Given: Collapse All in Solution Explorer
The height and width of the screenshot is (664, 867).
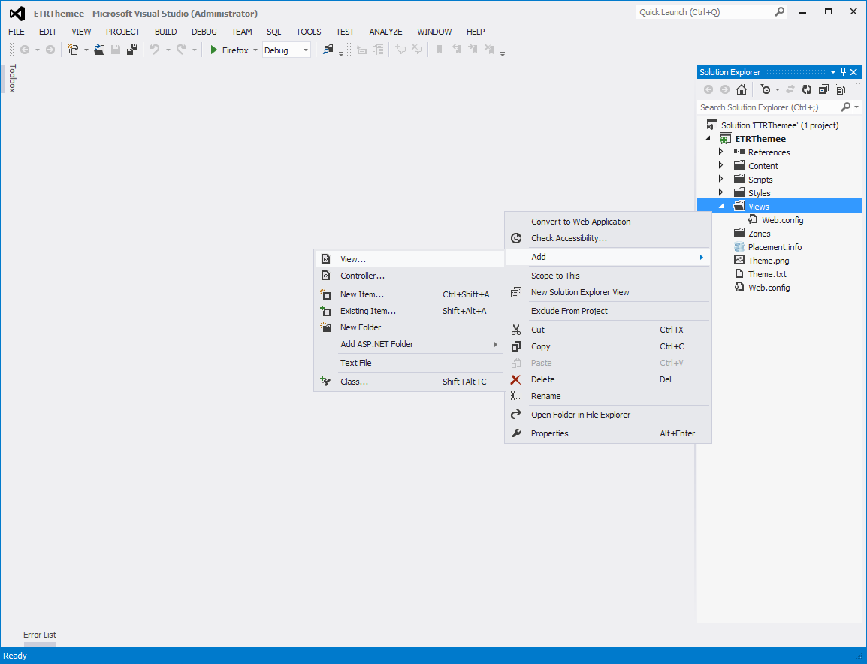Looking at the screenshot, I should point(823,89).
